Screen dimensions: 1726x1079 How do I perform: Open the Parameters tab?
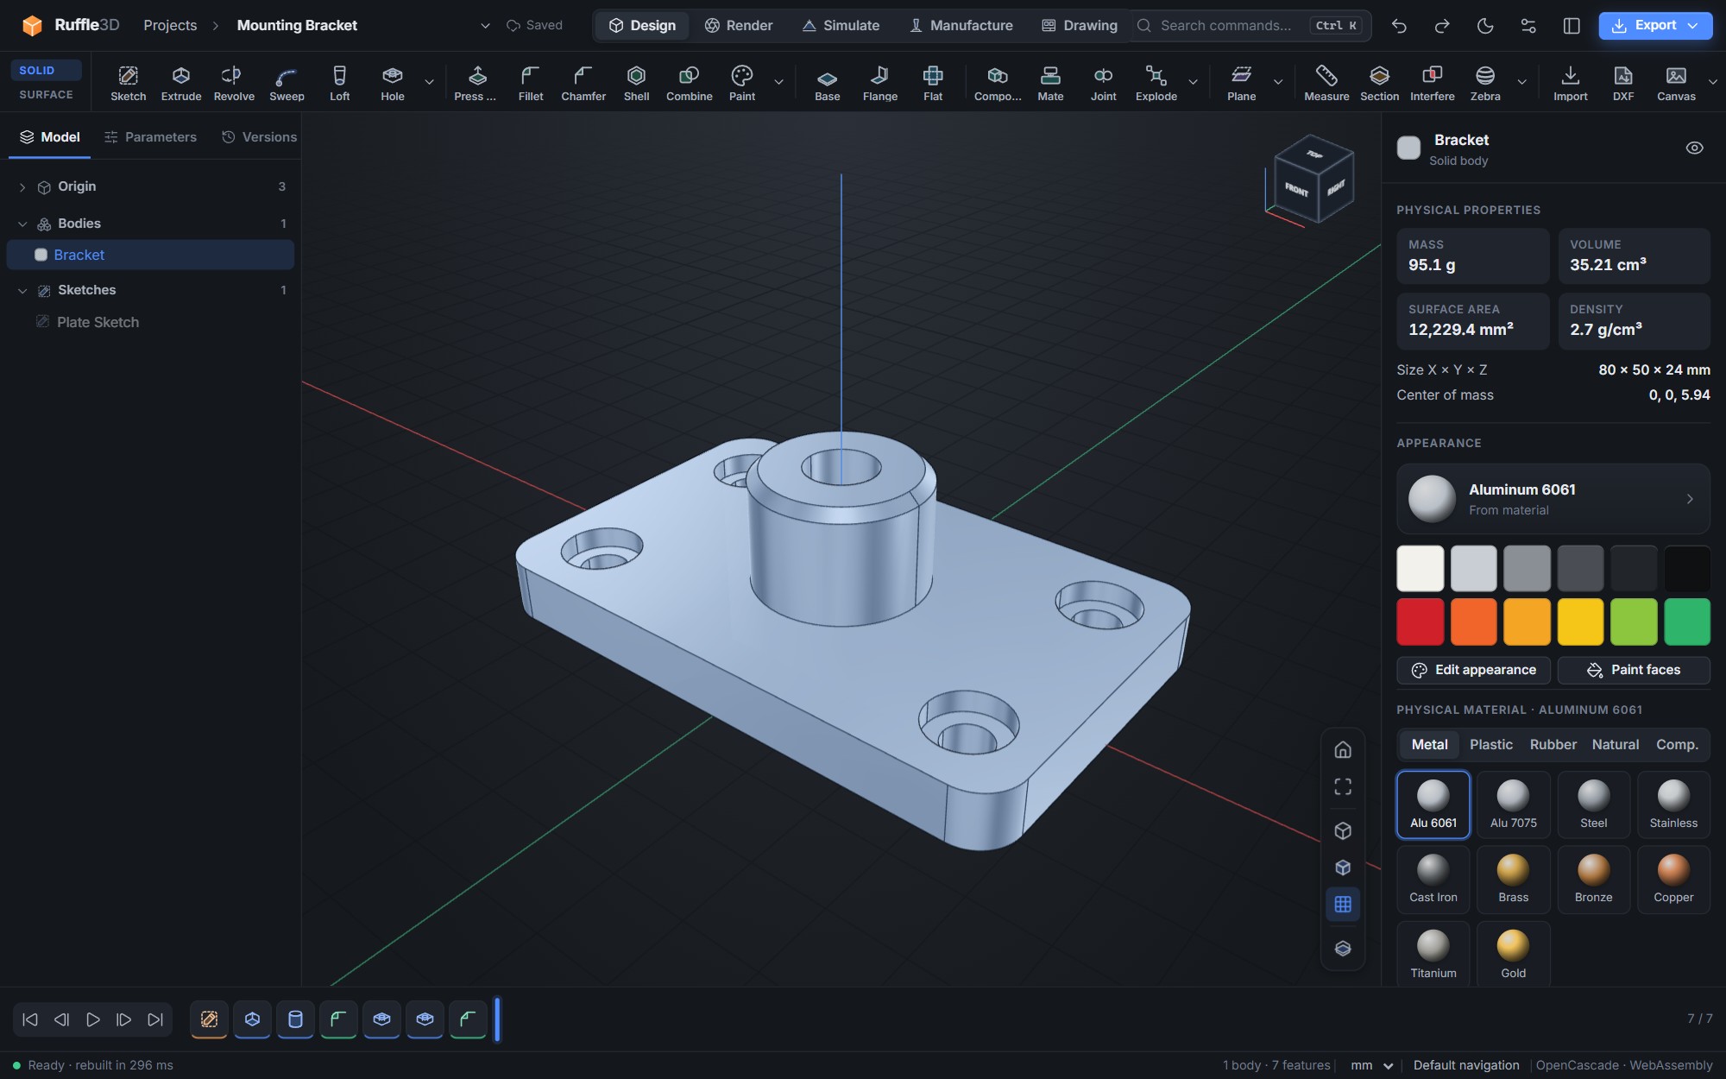click(150, 137)
